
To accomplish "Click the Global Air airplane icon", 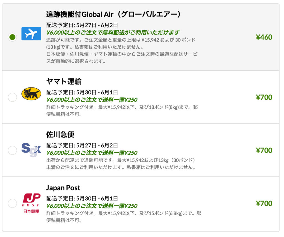I will [x=31, y=34].
